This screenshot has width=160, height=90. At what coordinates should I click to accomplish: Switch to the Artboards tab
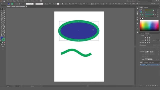pyautogui.click(x=146, y=62)
